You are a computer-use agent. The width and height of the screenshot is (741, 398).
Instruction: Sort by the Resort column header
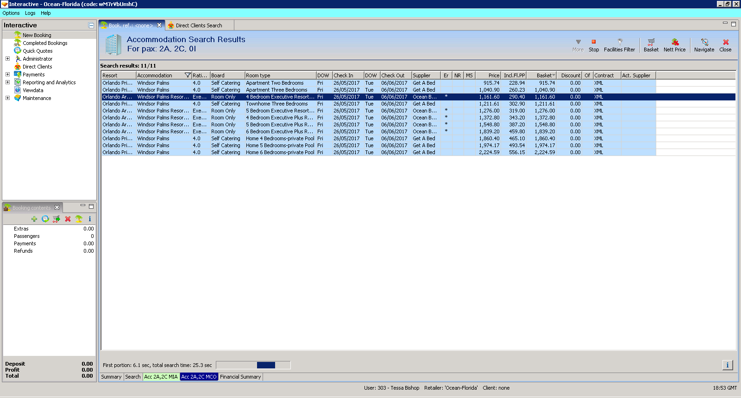(x=119, y=75)
